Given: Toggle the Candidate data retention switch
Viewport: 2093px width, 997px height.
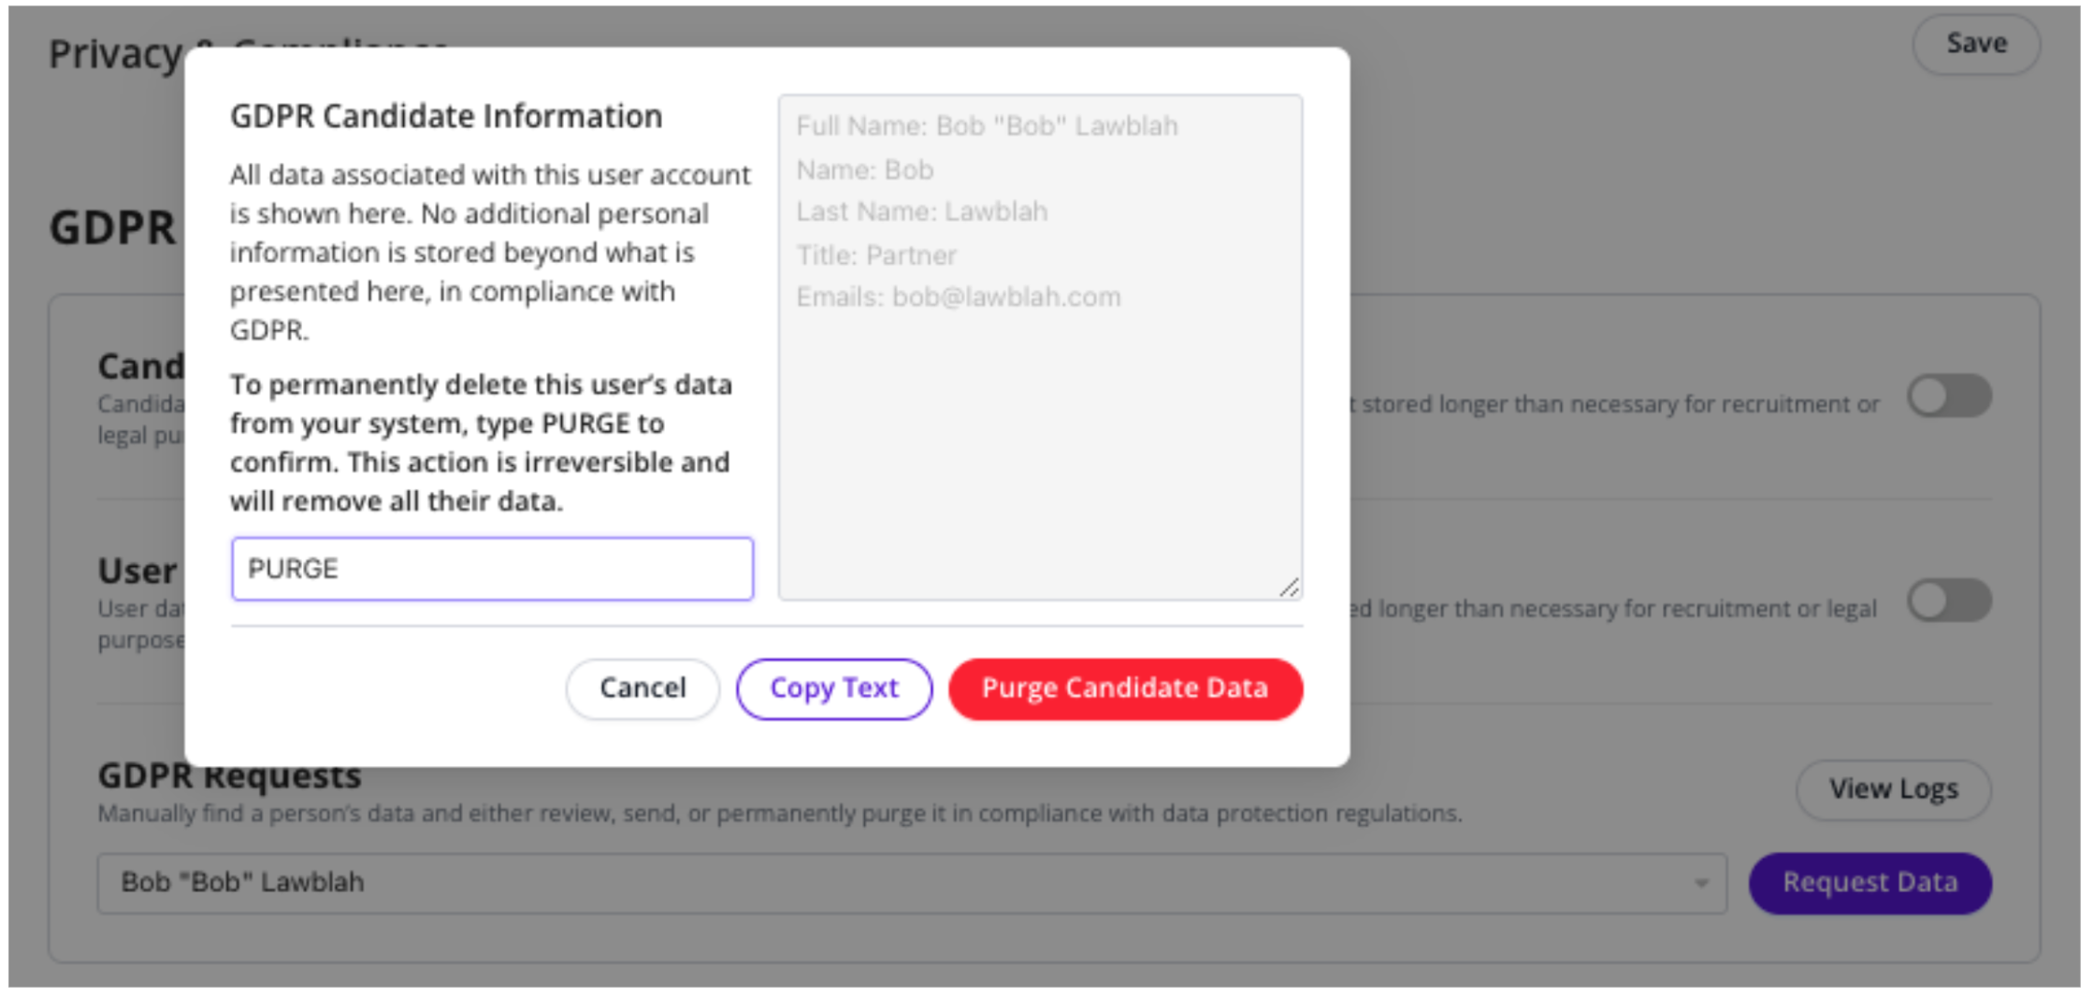Looking at the screenshot, I should pos(1949,397).
